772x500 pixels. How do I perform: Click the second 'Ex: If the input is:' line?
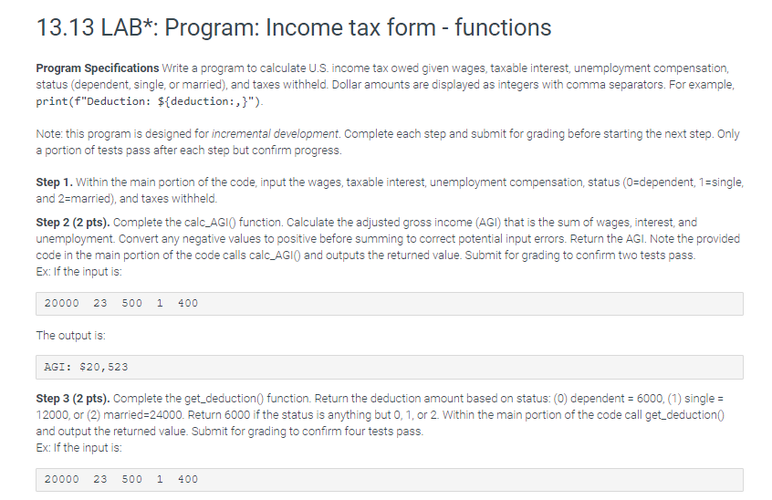pos(78,448)
